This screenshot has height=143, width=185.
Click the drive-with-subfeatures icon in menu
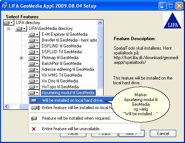(35, 108)
